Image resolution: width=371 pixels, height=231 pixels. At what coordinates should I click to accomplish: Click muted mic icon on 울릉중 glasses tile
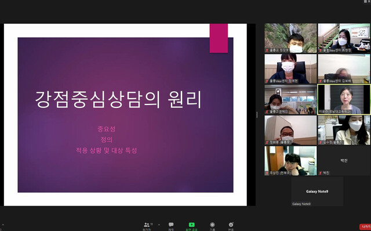pos(267,142)
